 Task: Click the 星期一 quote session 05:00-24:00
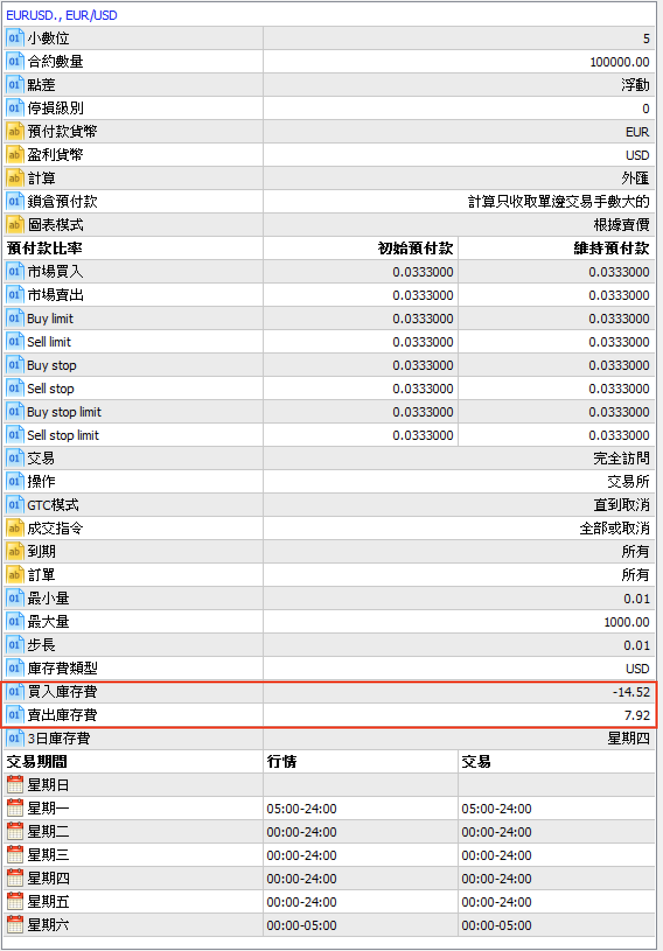point(302,809)
